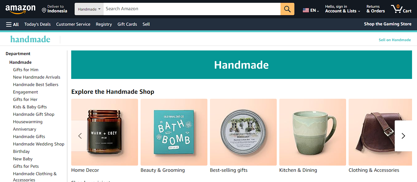The width and height of the screenshot is (417, 182).
Task: Click the search magnifier icon
Action: point(287,9)
